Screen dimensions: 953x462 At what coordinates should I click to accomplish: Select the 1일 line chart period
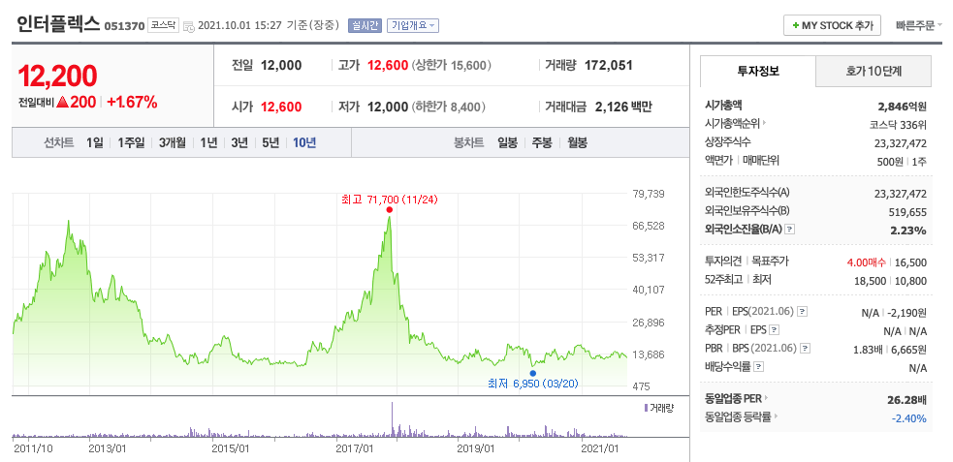tap(94, 143)
